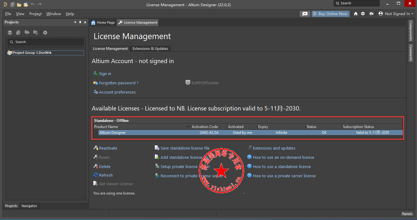Click the Setup private license server icon
417x220 pixels.
coord(157,166)
